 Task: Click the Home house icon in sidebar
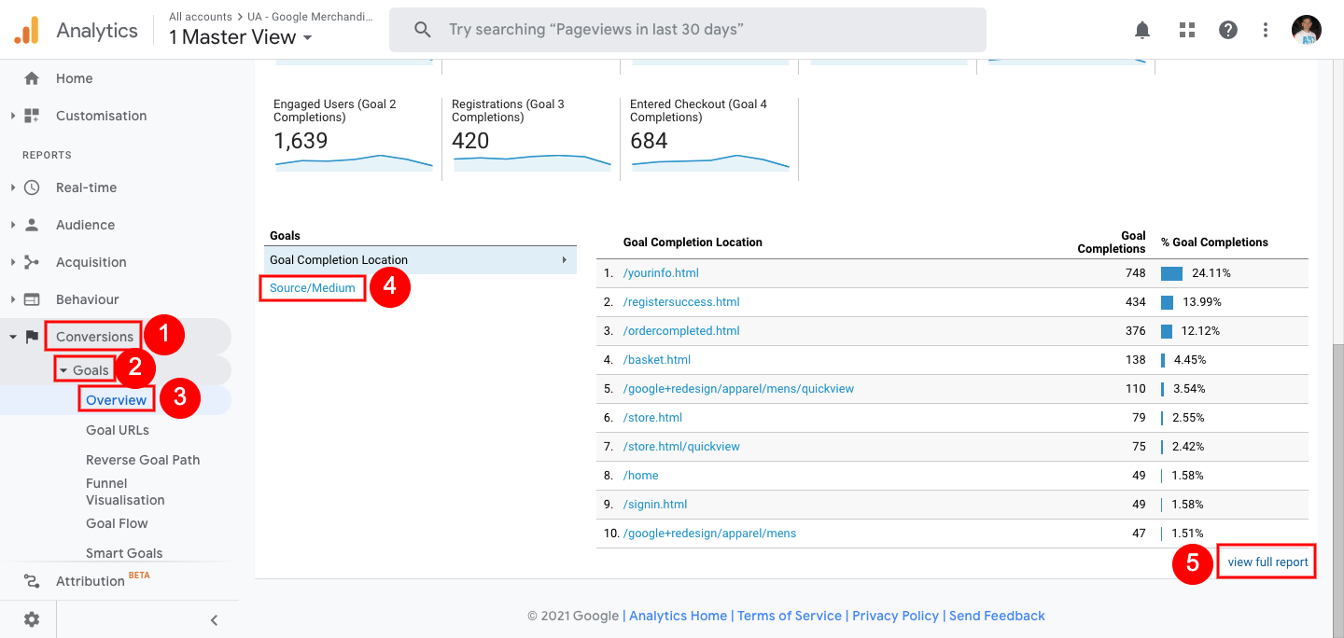pyautogui.click(x=32, y=78)
